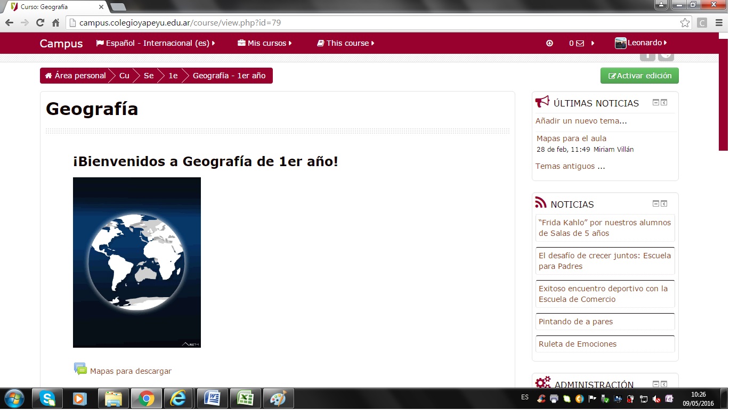Image resolution: width=730 pixels, height=410 pixels.
Task: Click the globe image in the welcome section
Action: 137,263
